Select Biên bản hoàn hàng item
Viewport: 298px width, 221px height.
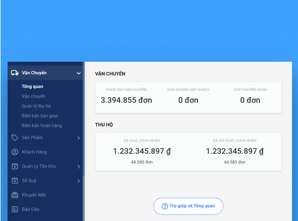pyautogui.click(x=42, y=126)
